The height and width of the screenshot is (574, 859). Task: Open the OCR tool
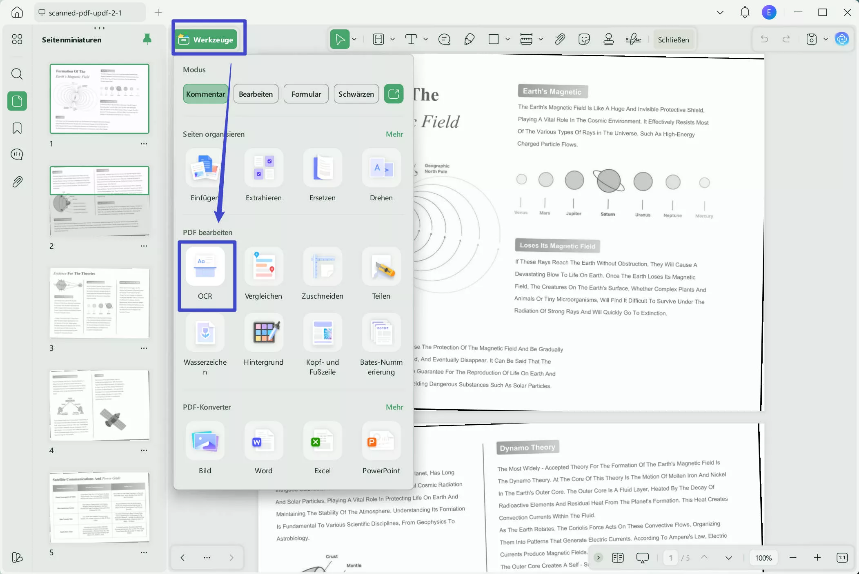(205, 267)
